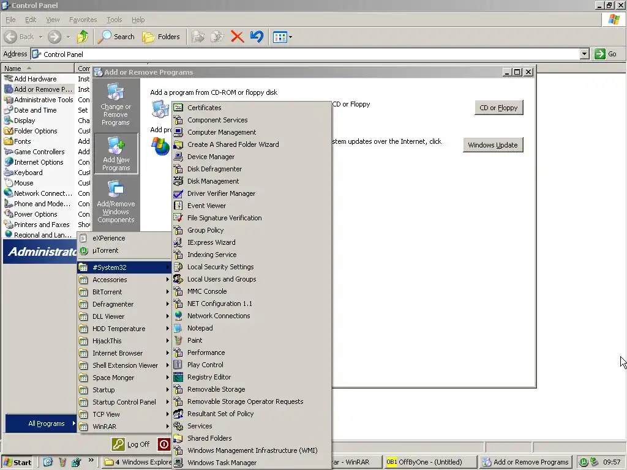The height and width of the screenshot is (470, 627).
Task: Launch Paint from the menu
Action: (x=252, y=340)
